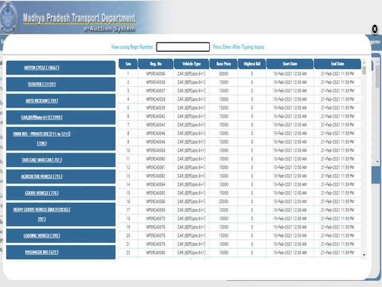
Task: Select registration number MP09CA0061
Action: 155,168
